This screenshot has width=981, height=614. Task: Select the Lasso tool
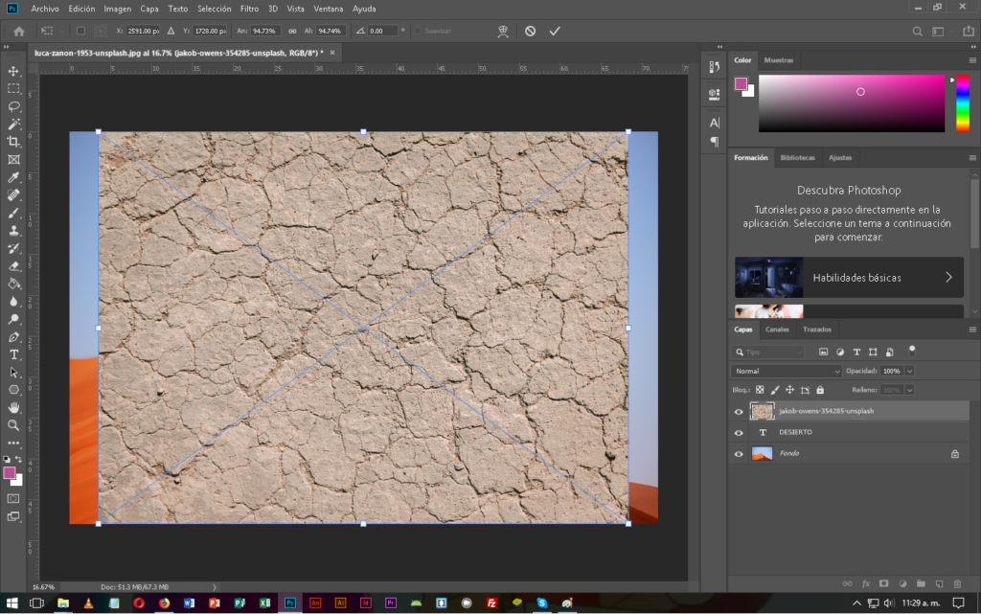point(13,106)
